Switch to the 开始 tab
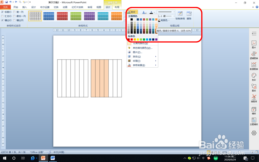Viewport: 259px width, 162px height. click(x=16, y=7)
